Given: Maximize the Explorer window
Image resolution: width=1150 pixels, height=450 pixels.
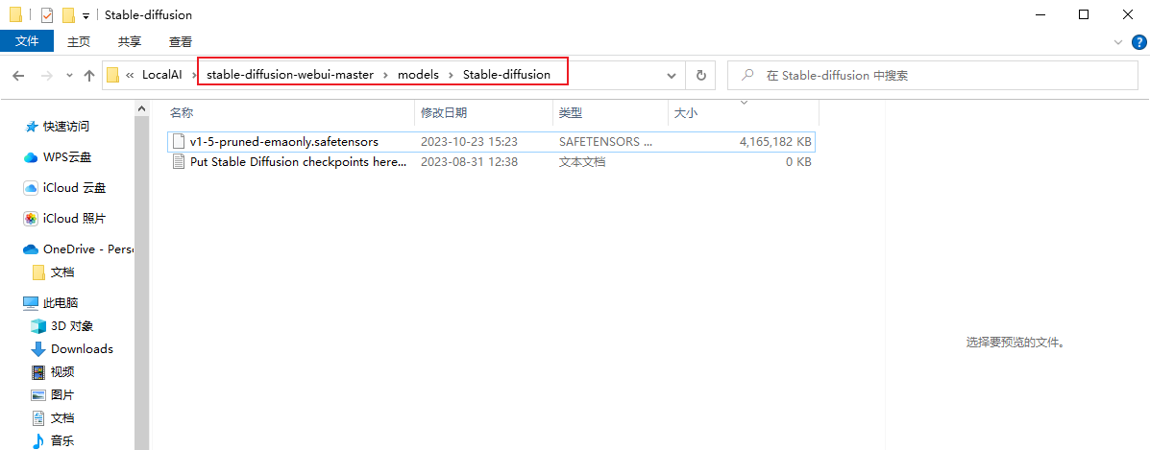Looking at the screenshot, I should point(1084,14).
